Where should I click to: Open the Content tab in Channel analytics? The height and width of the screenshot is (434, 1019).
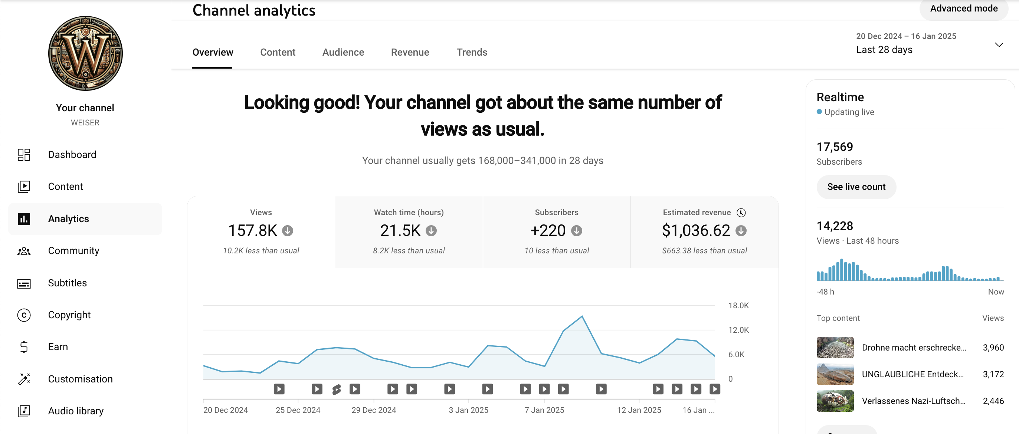click(x=278, y=52)
